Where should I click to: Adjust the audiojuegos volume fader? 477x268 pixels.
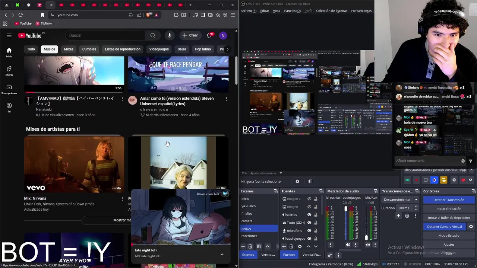(346, 209)
